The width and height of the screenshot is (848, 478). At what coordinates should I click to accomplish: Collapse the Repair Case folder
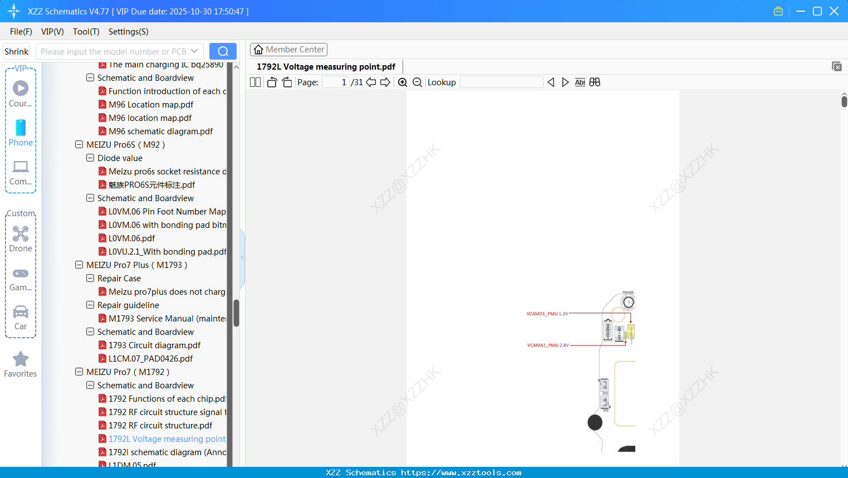coord(90,279)
